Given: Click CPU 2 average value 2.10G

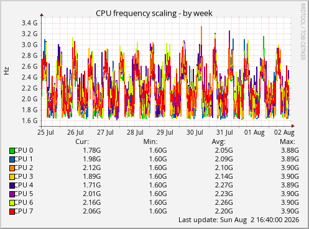Looking at the screenshot, I should point(224,168).
